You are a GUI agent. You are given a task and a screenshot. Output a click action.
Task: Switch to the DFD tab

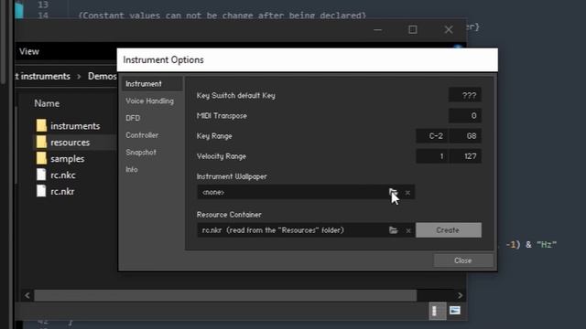(133, 118)
